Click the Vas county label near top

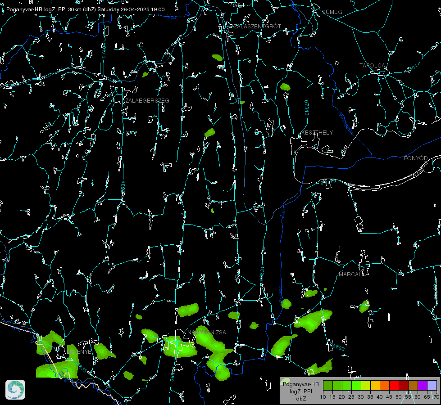pos(172,17)
